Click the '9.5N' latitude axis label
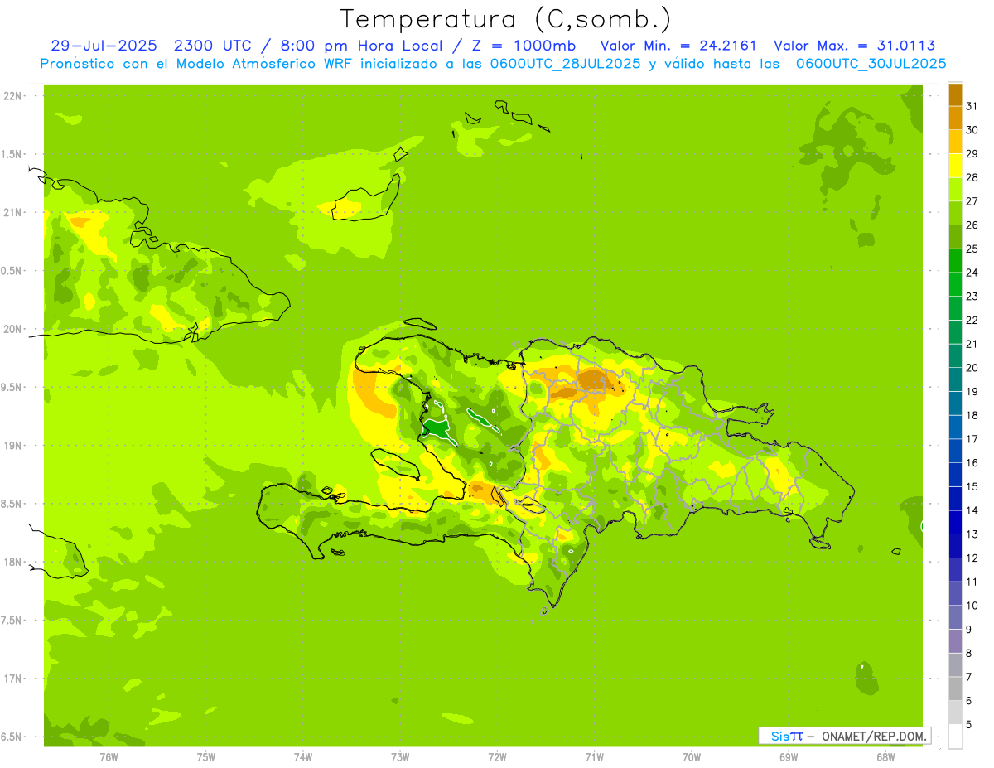Screen dimensions: 994x768 (x=12, y=387)
